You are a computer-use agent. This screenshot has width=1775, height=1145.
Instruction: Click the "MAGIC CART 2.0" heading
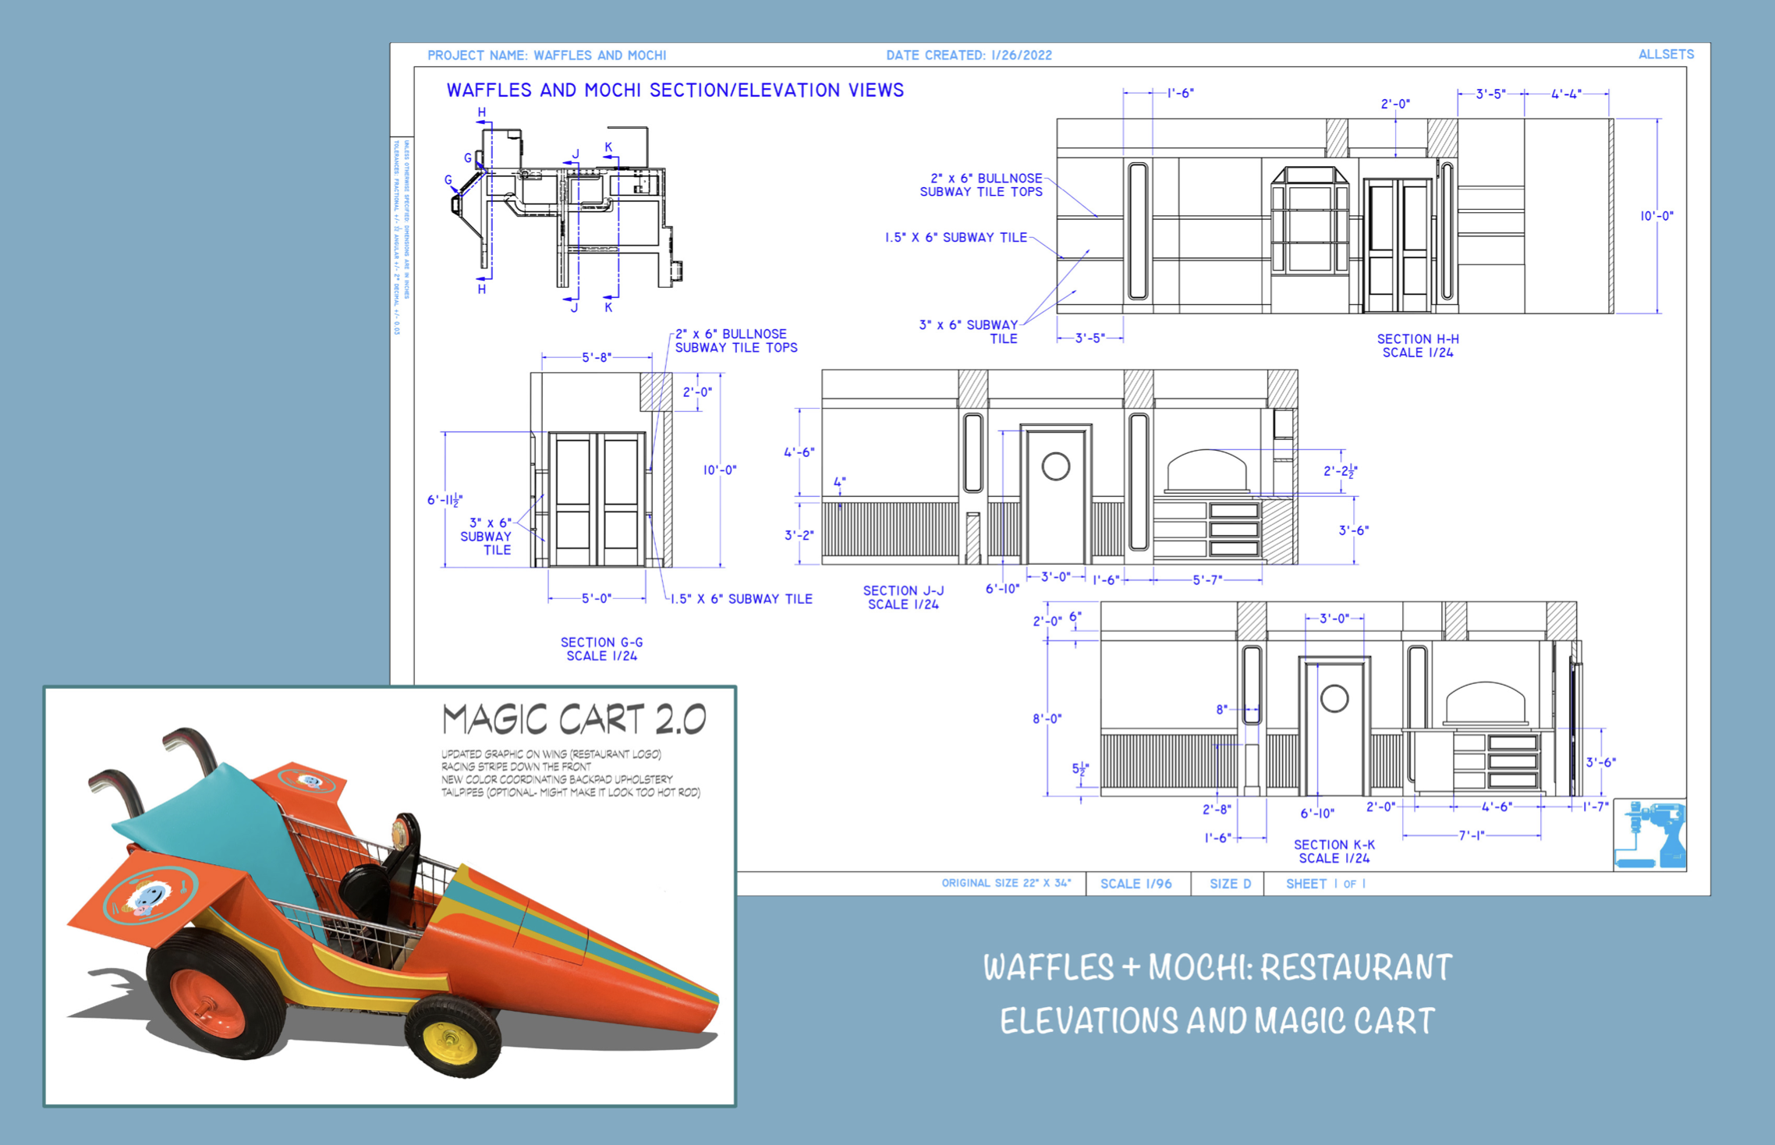click(574, 719)
